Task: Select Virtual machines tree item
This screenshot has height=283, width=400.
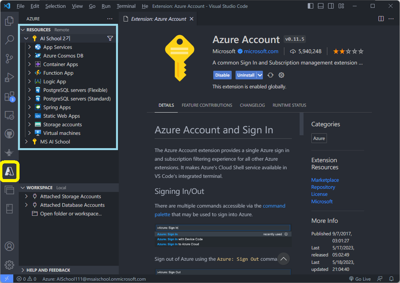Action: [62, 133]
